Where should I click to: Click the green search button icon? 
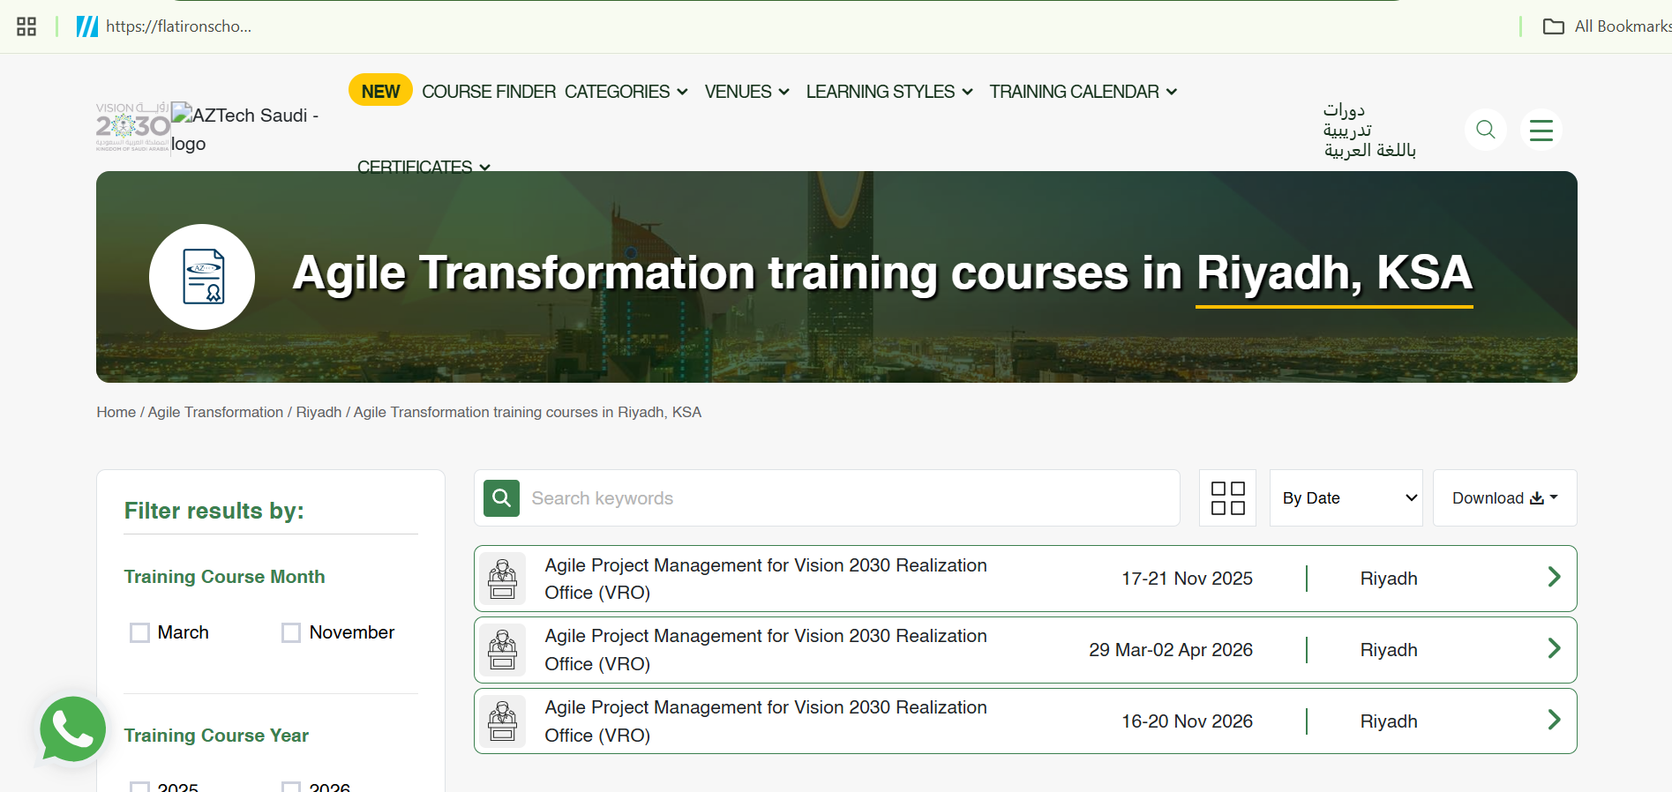pos(501,498)
